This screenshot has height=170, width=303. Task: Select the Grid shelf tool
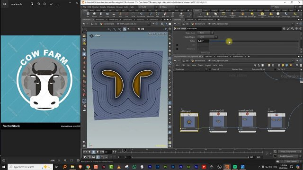coord(114,15)
